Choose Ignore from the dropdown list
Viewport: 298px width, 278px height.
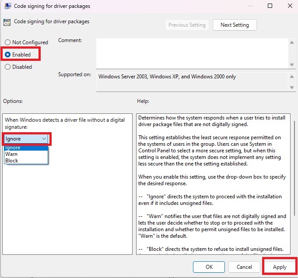[x=26, y=148]
